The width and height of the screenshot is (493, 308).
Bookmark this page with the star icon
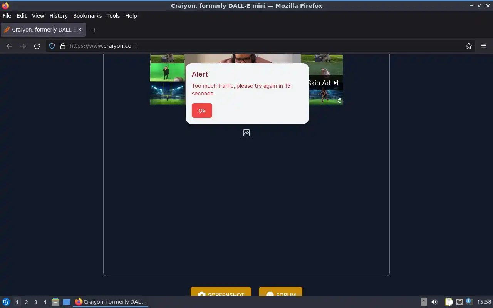(x=469, y=46)
